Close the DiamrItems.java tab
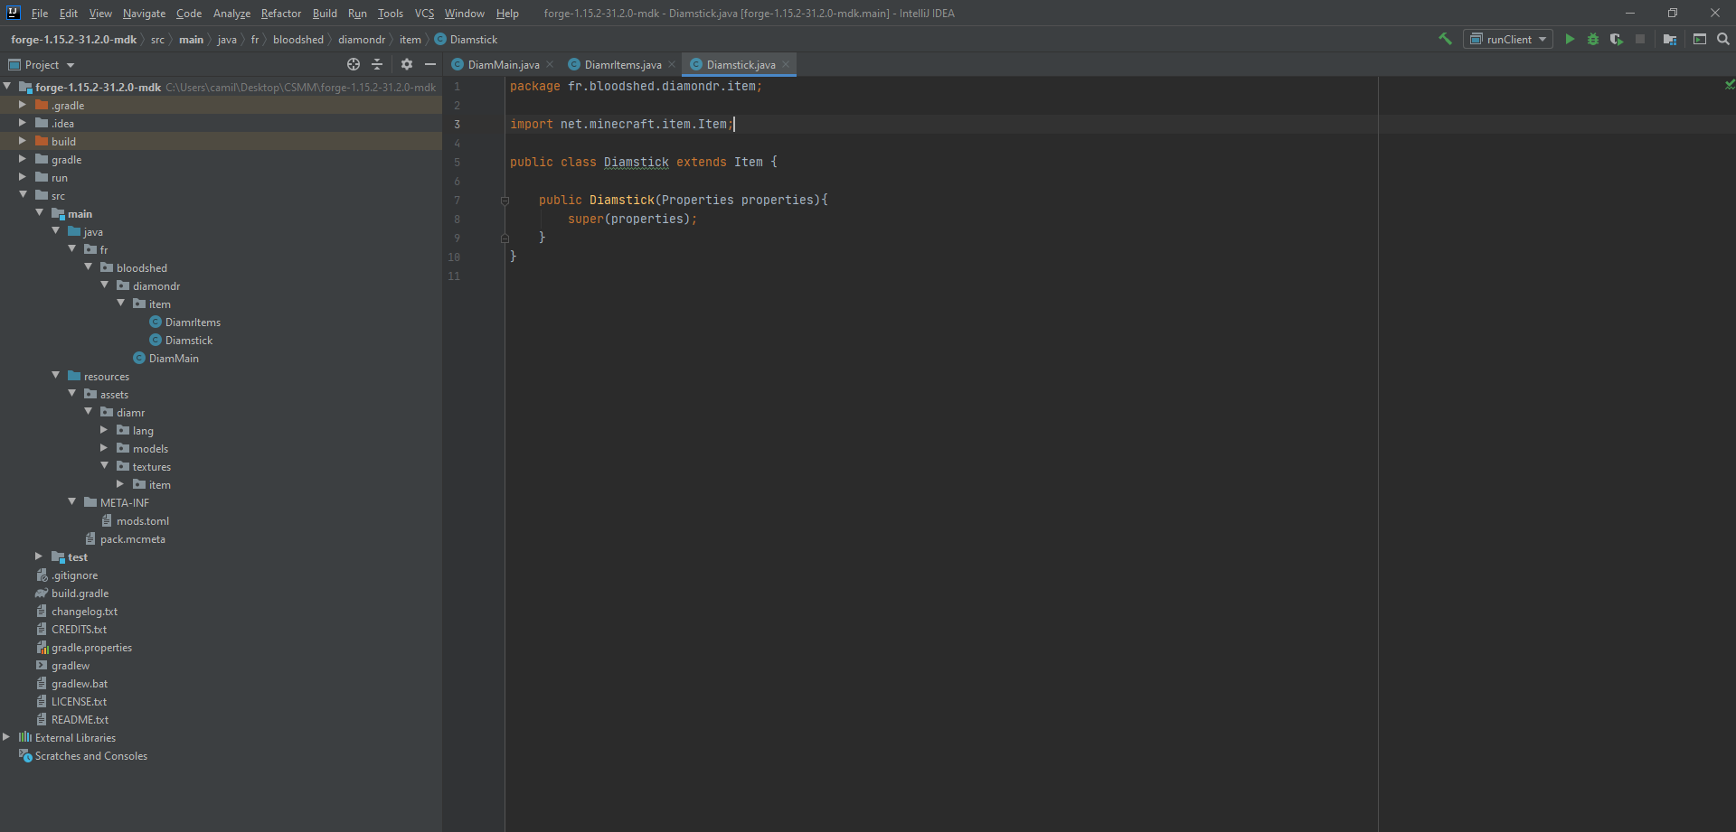The width and height of the screenshot is (1736, 832). 671,65
